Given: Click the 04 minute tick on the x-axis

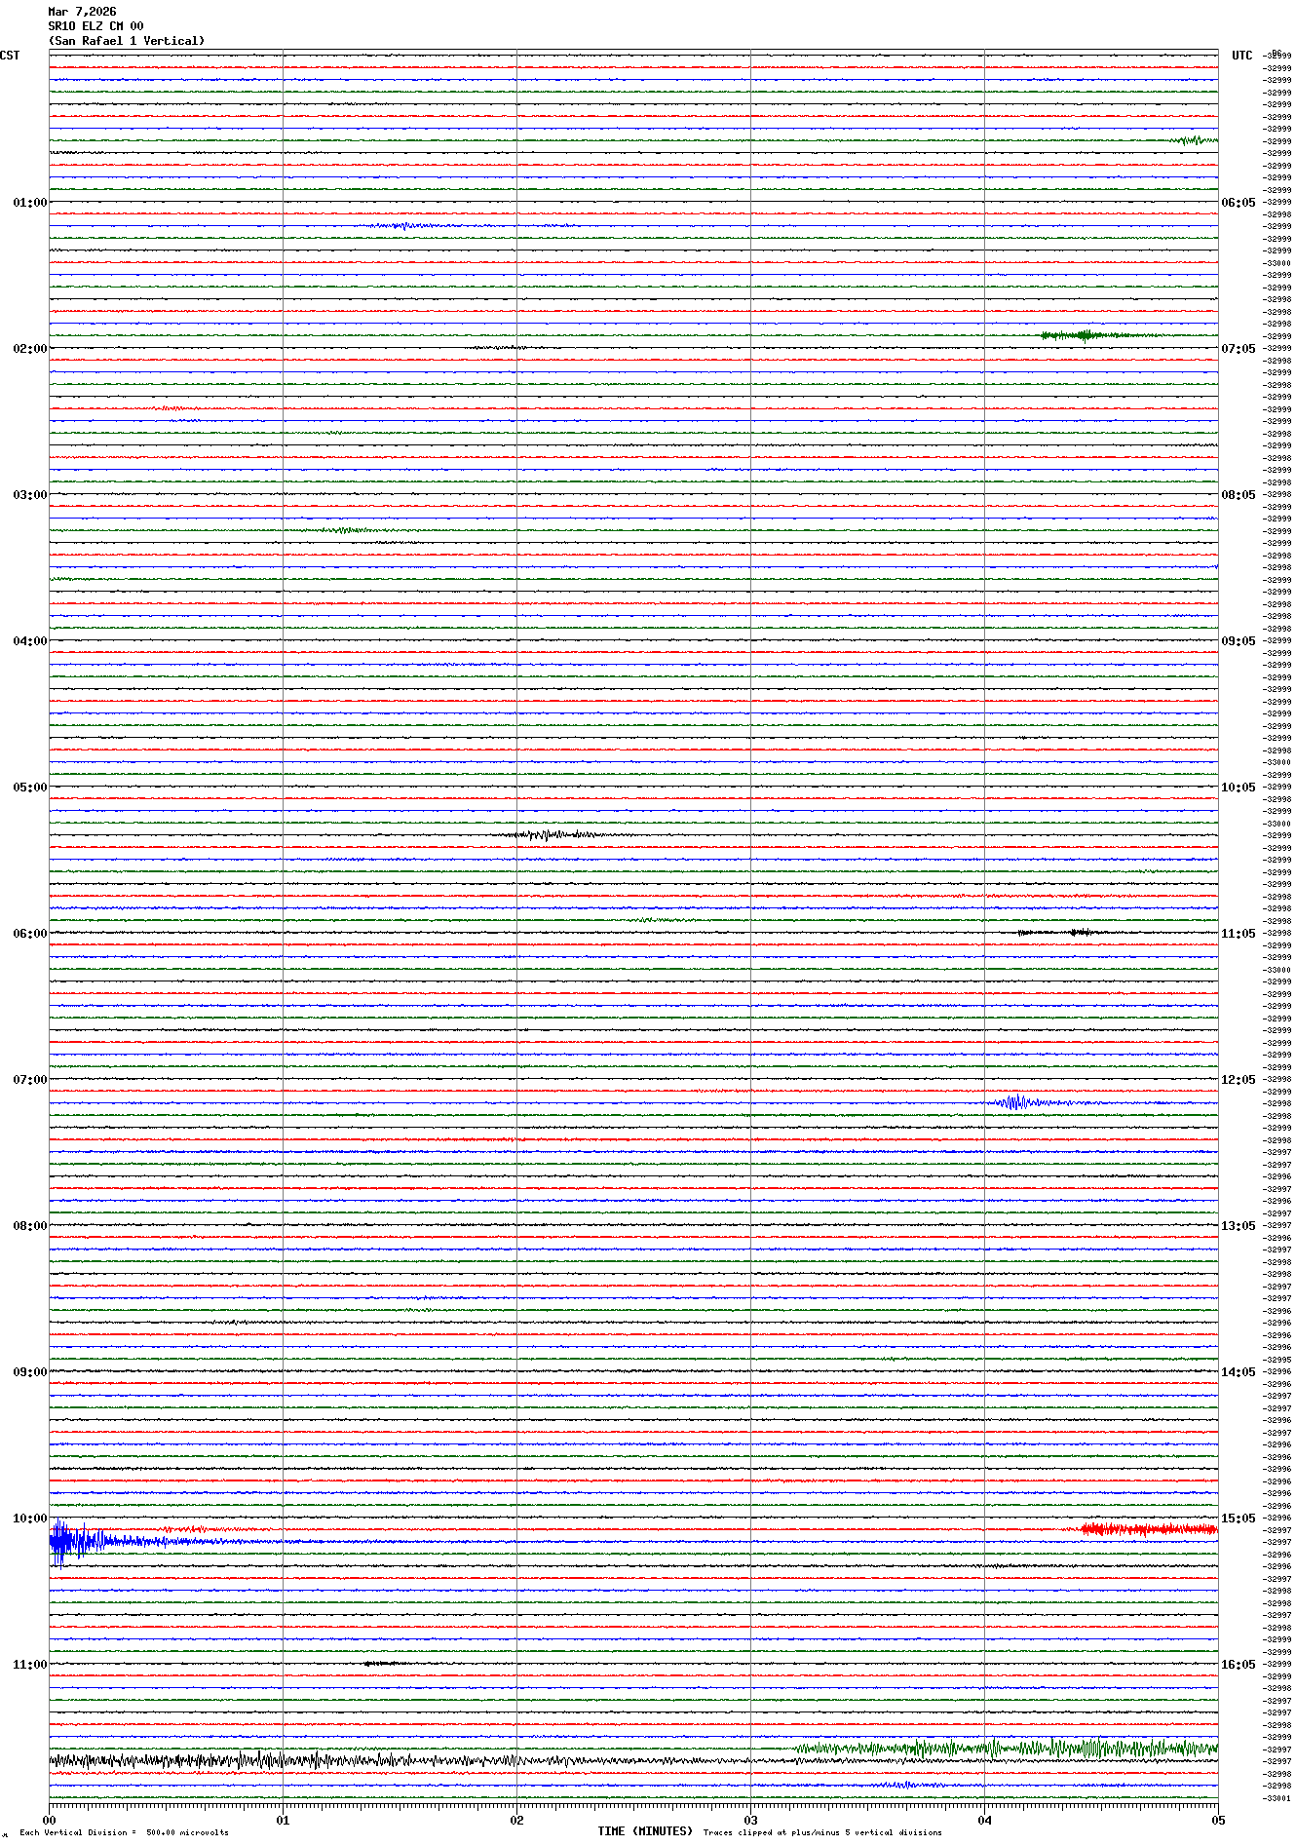Looking at the screenshot, I should [x=984, y=1820].
